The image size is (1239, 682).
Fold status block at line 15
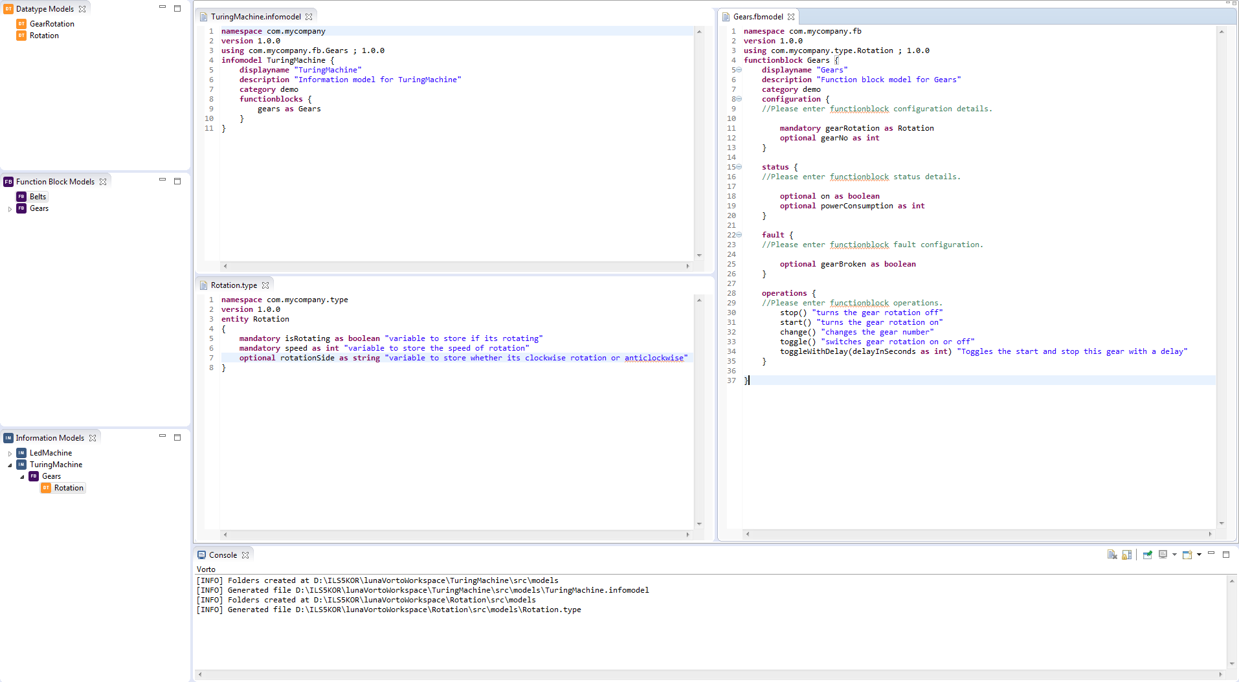click(x=739, y=167)
